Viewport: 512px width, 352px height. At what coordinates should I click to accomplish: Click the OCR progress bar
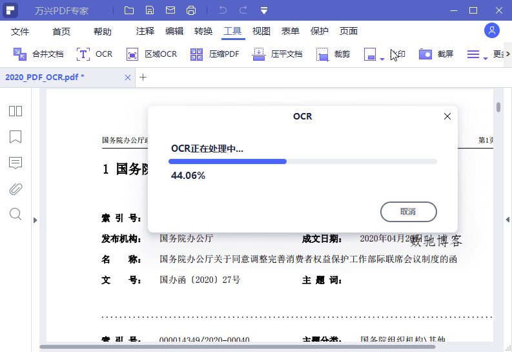coord(303,161)
